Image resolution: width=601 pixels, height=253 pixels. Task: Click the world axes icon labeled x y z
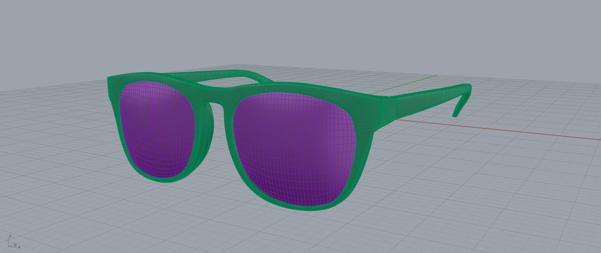(x=14, y=242)
